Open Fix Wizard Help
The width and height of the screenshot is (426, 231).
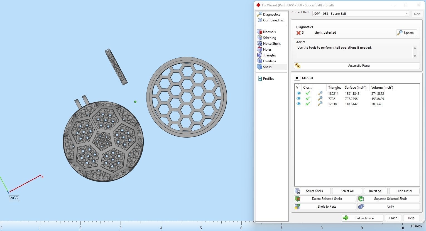pos(411,218)
